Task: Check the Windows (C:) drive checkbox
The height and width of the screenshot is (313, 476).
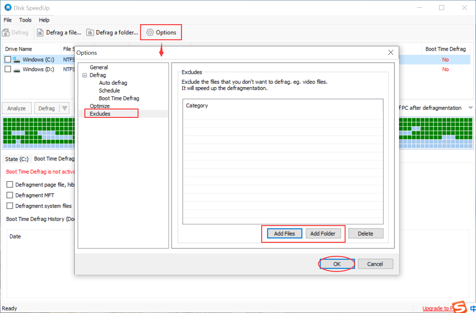Action: pyautogui.click(x=8, y=59)
